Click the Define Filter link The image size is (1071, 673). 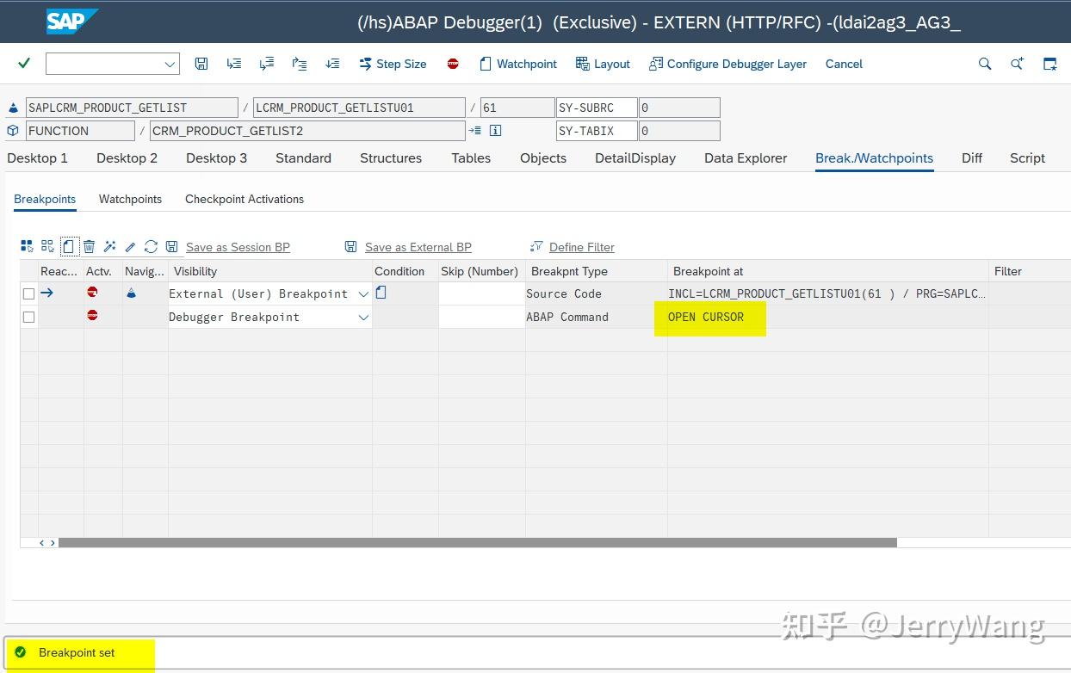click(582, 247)
